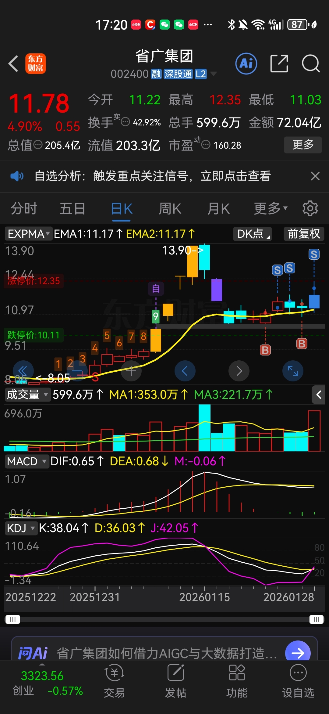Move chart cursor right one bar

239,371
